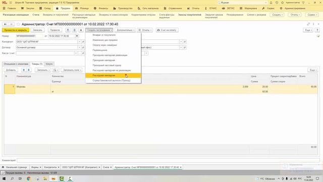Image resolution: width=323 pixels, height=182 pixels.
Task: Expand the Заполнить поля dropdown
Action: (72, 70)
